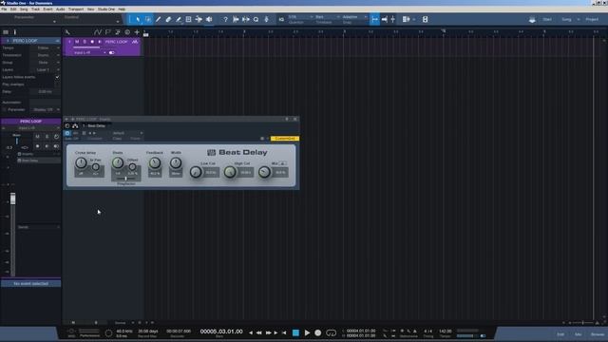Toggle the PERC LOOP track channel mode switch

pyautogui.click(x=112, y=52)
